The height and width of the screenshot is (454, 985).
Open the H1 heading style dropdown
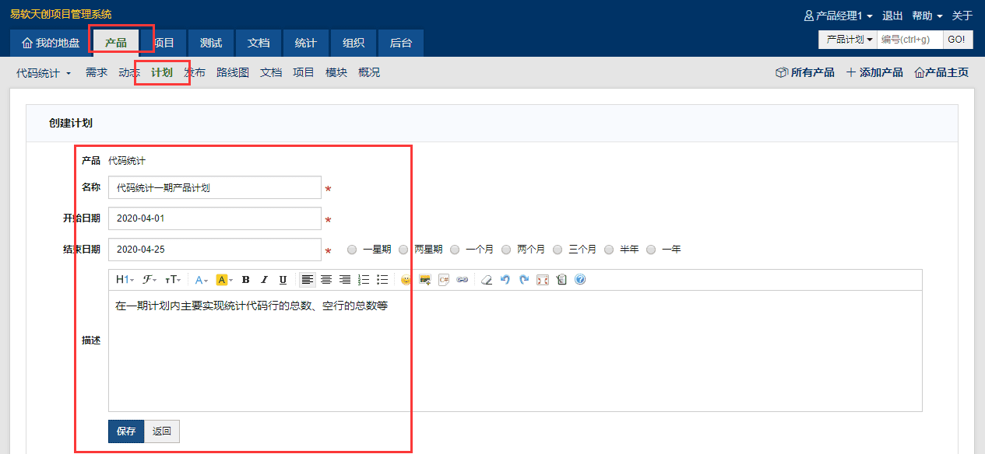pyautogui.click(x=125, y=280)
